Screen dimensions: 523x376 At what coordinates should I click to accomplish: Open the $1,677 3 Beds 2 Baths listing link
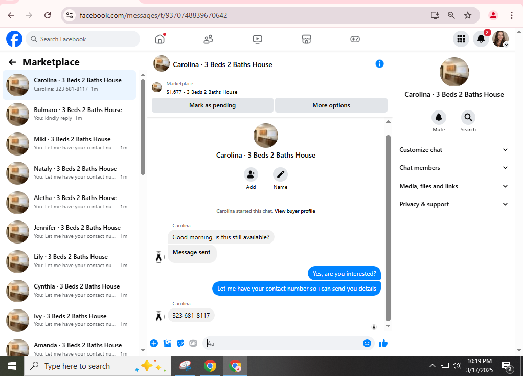coord(202,92)
